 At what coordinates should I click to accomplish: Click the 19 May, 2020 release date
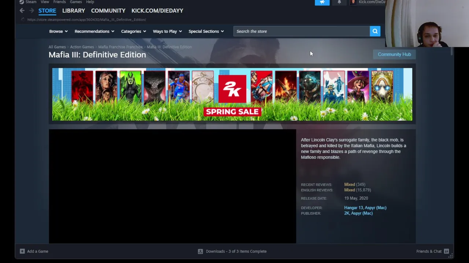(x=356, y=198)
